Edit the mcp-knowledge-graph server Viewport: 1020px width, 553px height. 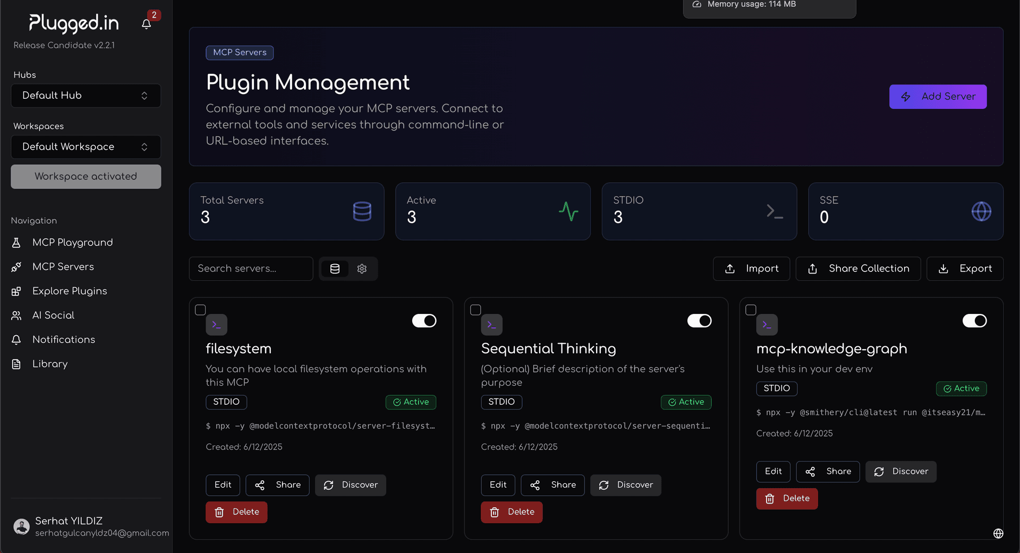coord(773,472)
